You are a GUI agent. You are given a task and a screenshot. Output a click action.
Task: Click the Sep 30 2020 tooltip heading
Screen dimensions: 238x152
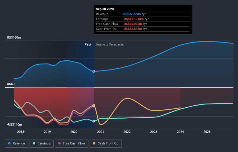(x=105, y=9)
